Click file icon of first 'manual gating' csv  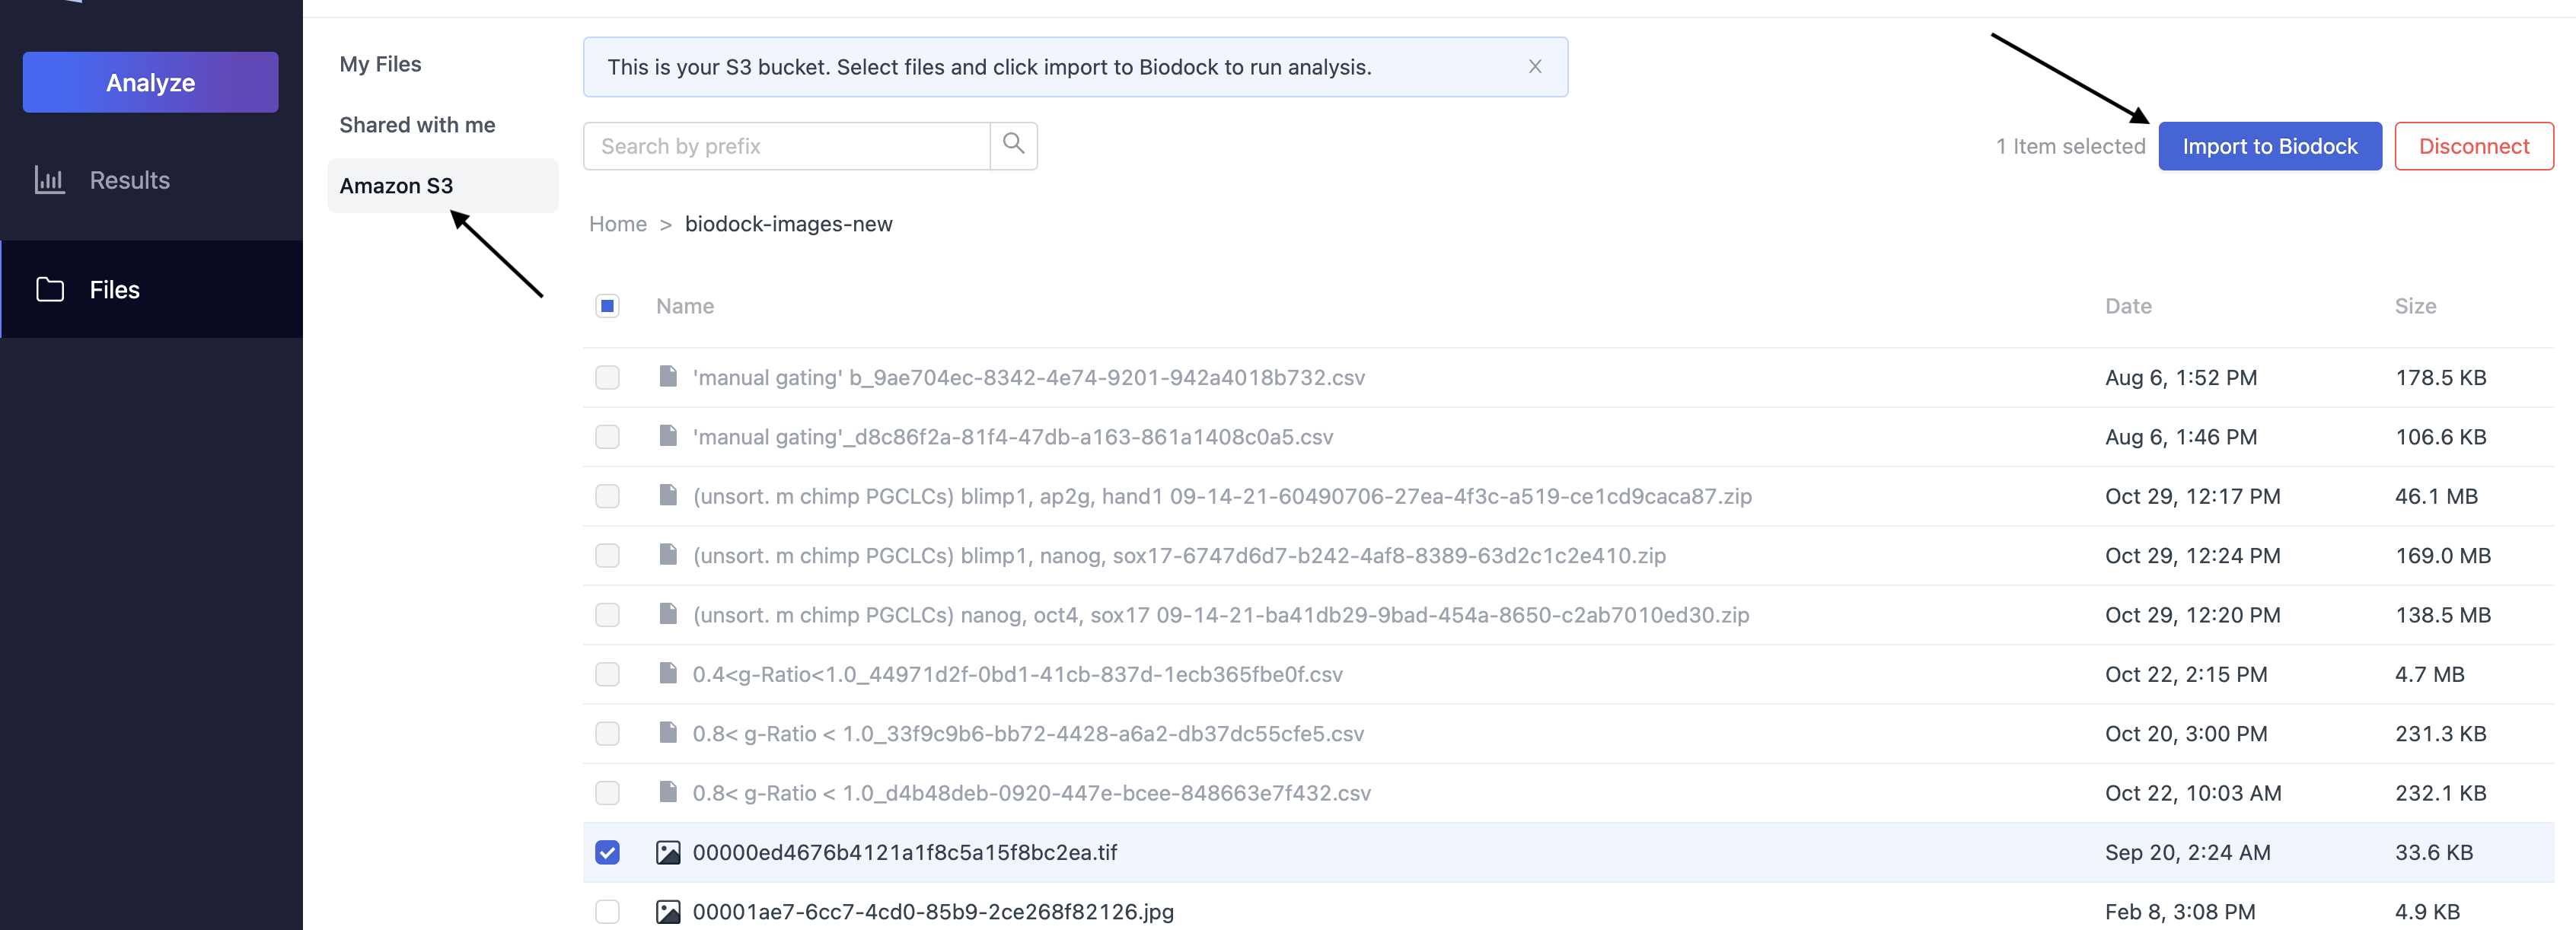coord(667,377)
